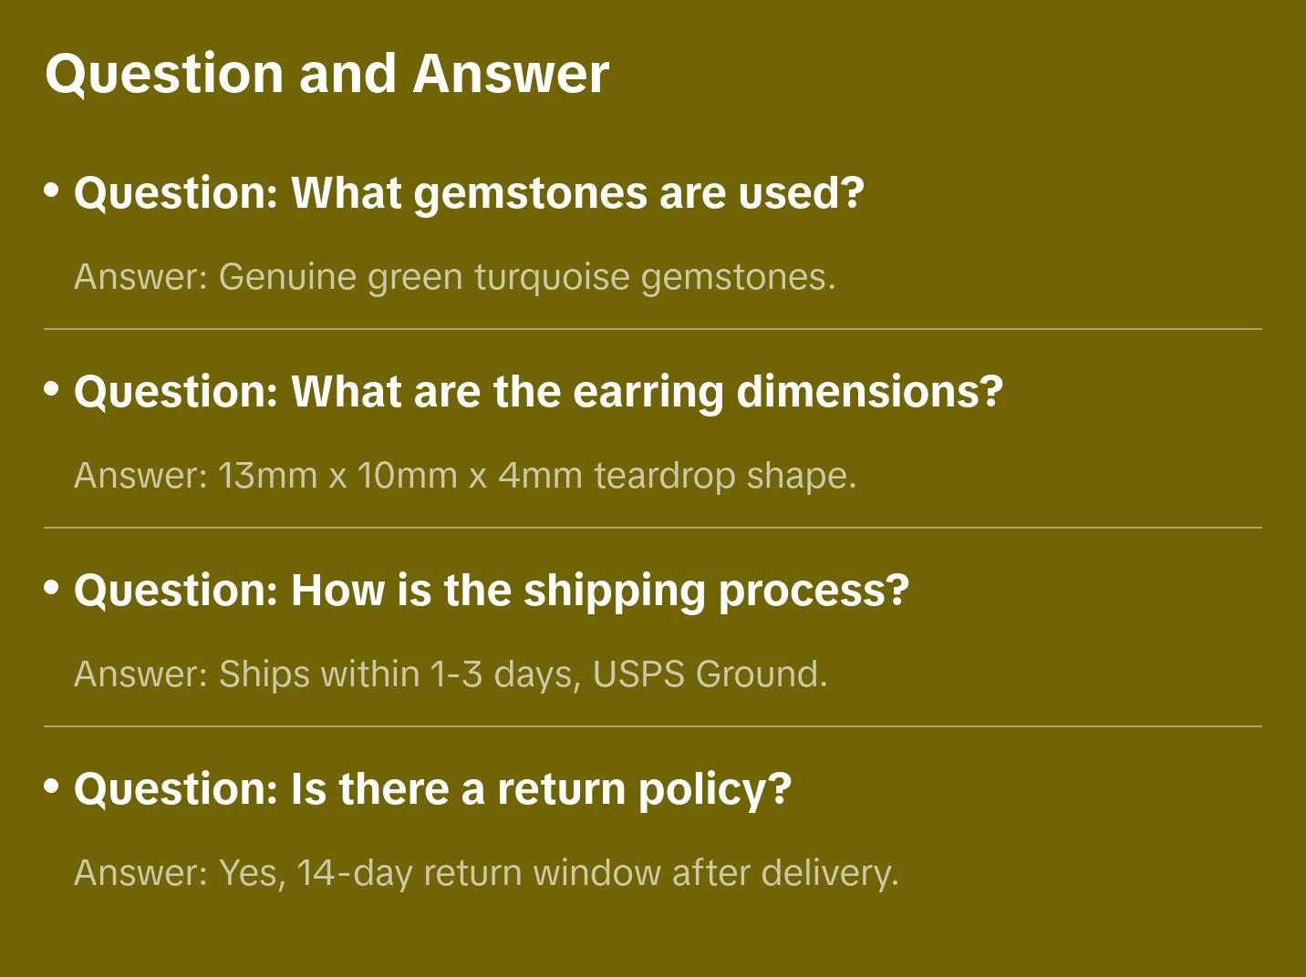The height and width of the screenshot is (977, 1306).
Task: Open 'Is there a return policy?' question
Action: 432,789
